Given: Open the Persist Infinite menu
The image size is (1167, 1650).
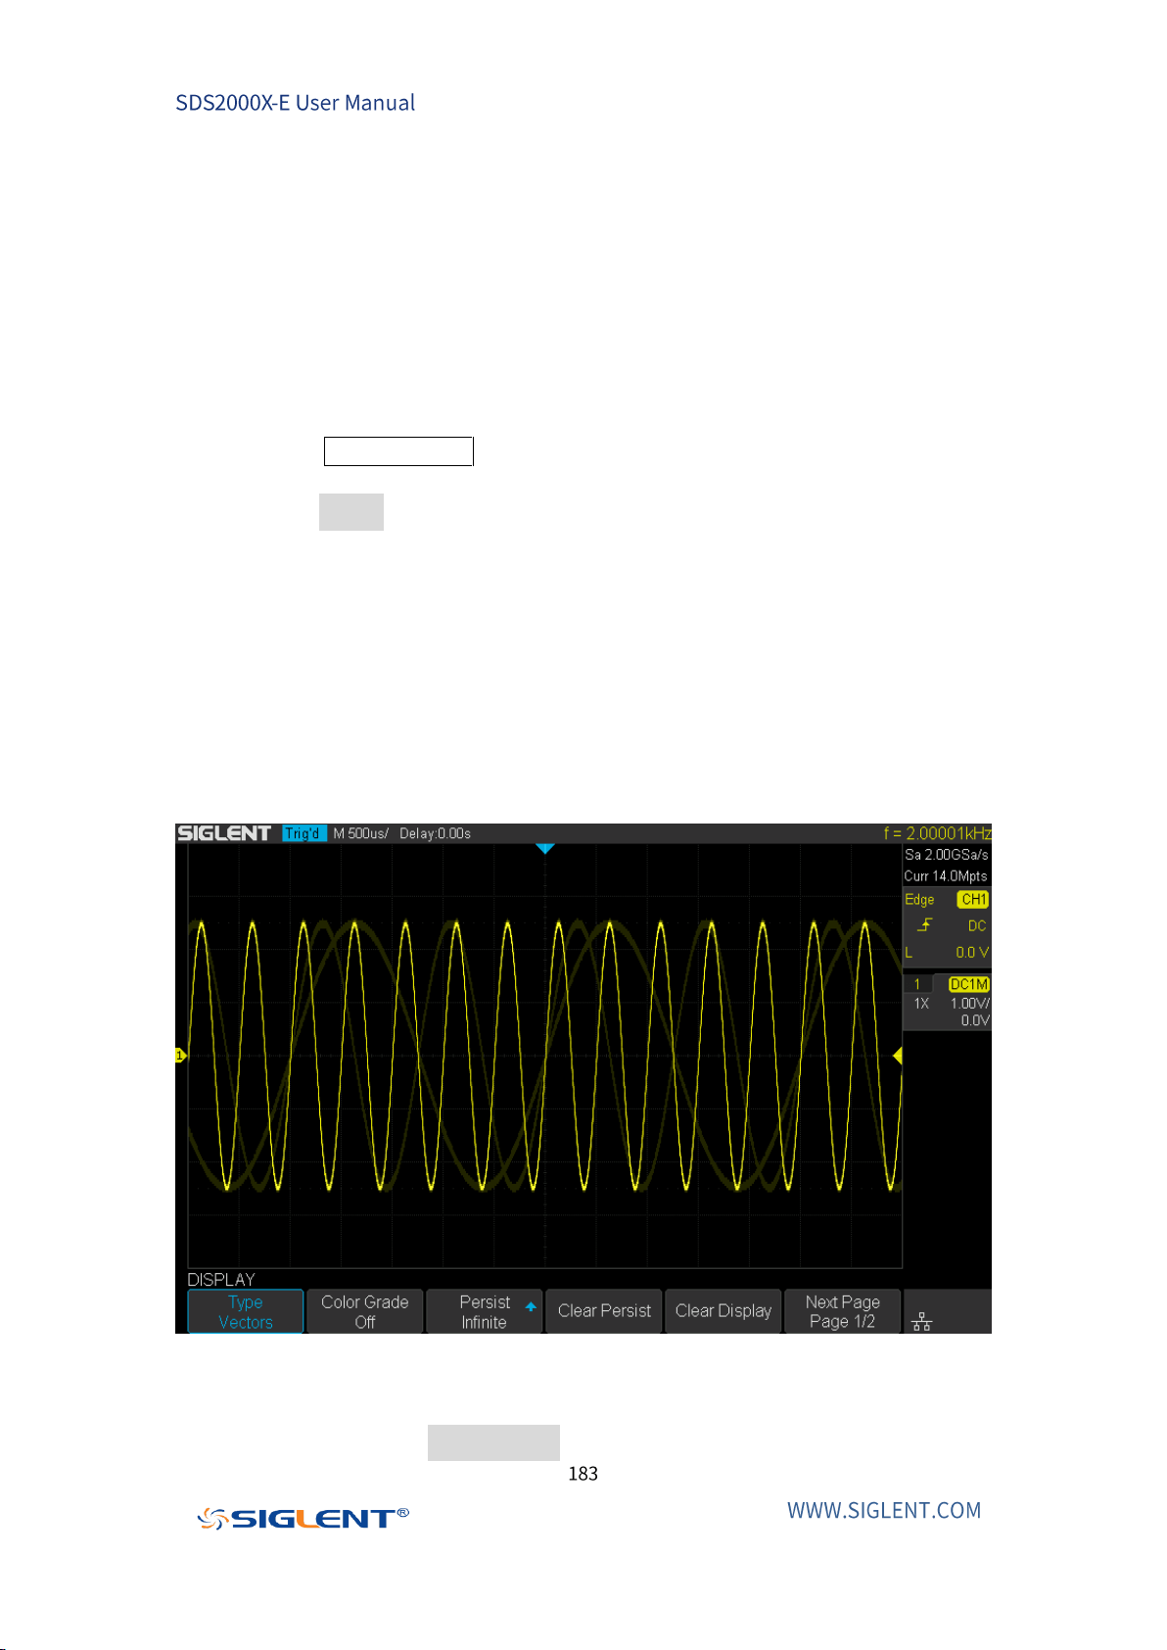Looking at the screenshot, I should click(484, 1311).
